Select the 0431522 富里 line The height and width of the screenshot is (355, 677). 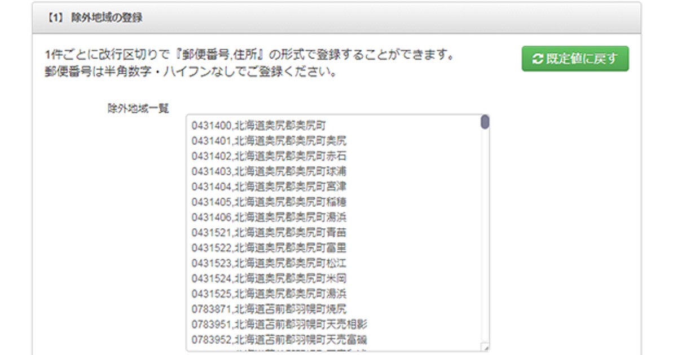[x=269, y=247]
